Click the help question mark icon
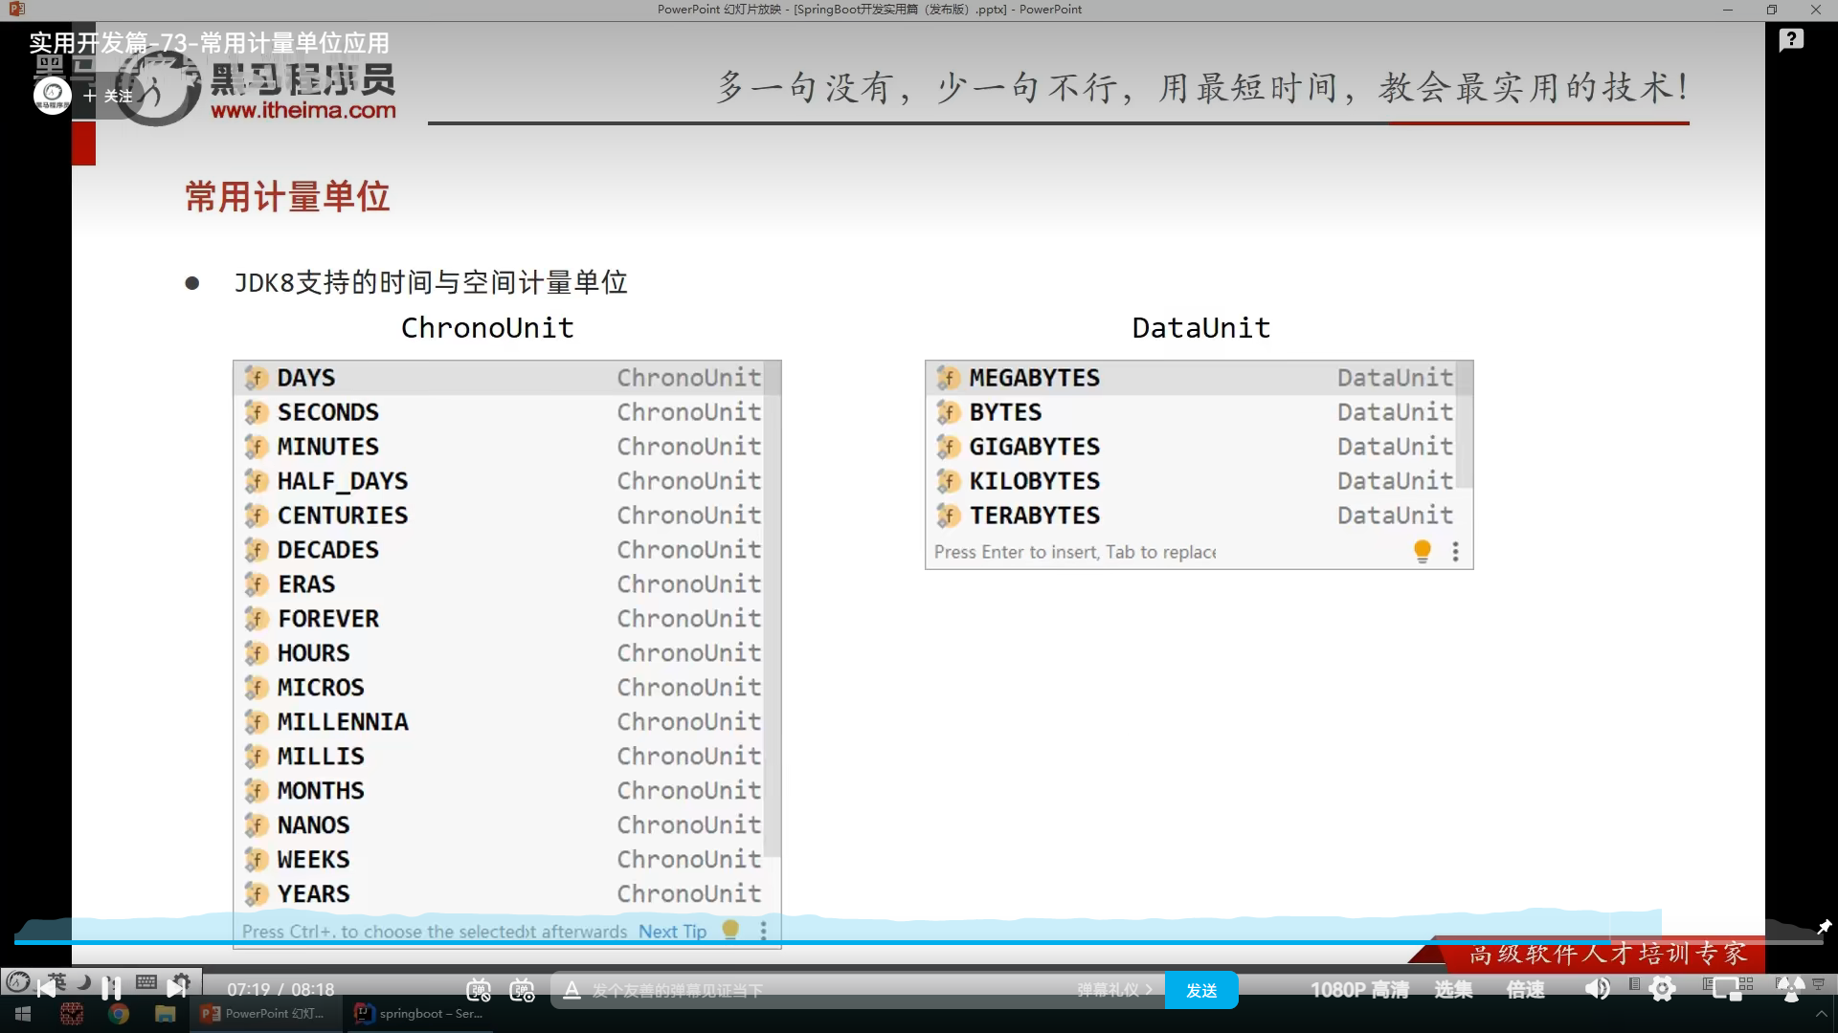1838x1033 pixels. point(1791,40)
